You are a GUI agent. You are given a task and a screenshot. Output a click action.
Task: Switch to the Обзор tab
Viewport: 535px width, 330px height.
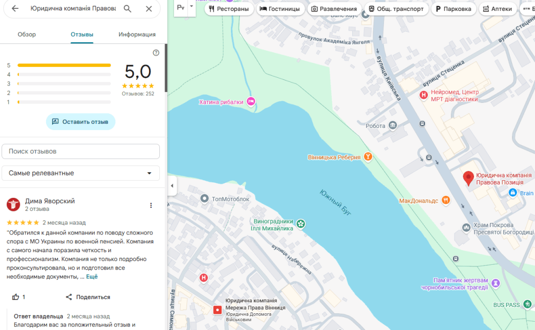pyautogui.click(x=27, y=34)
